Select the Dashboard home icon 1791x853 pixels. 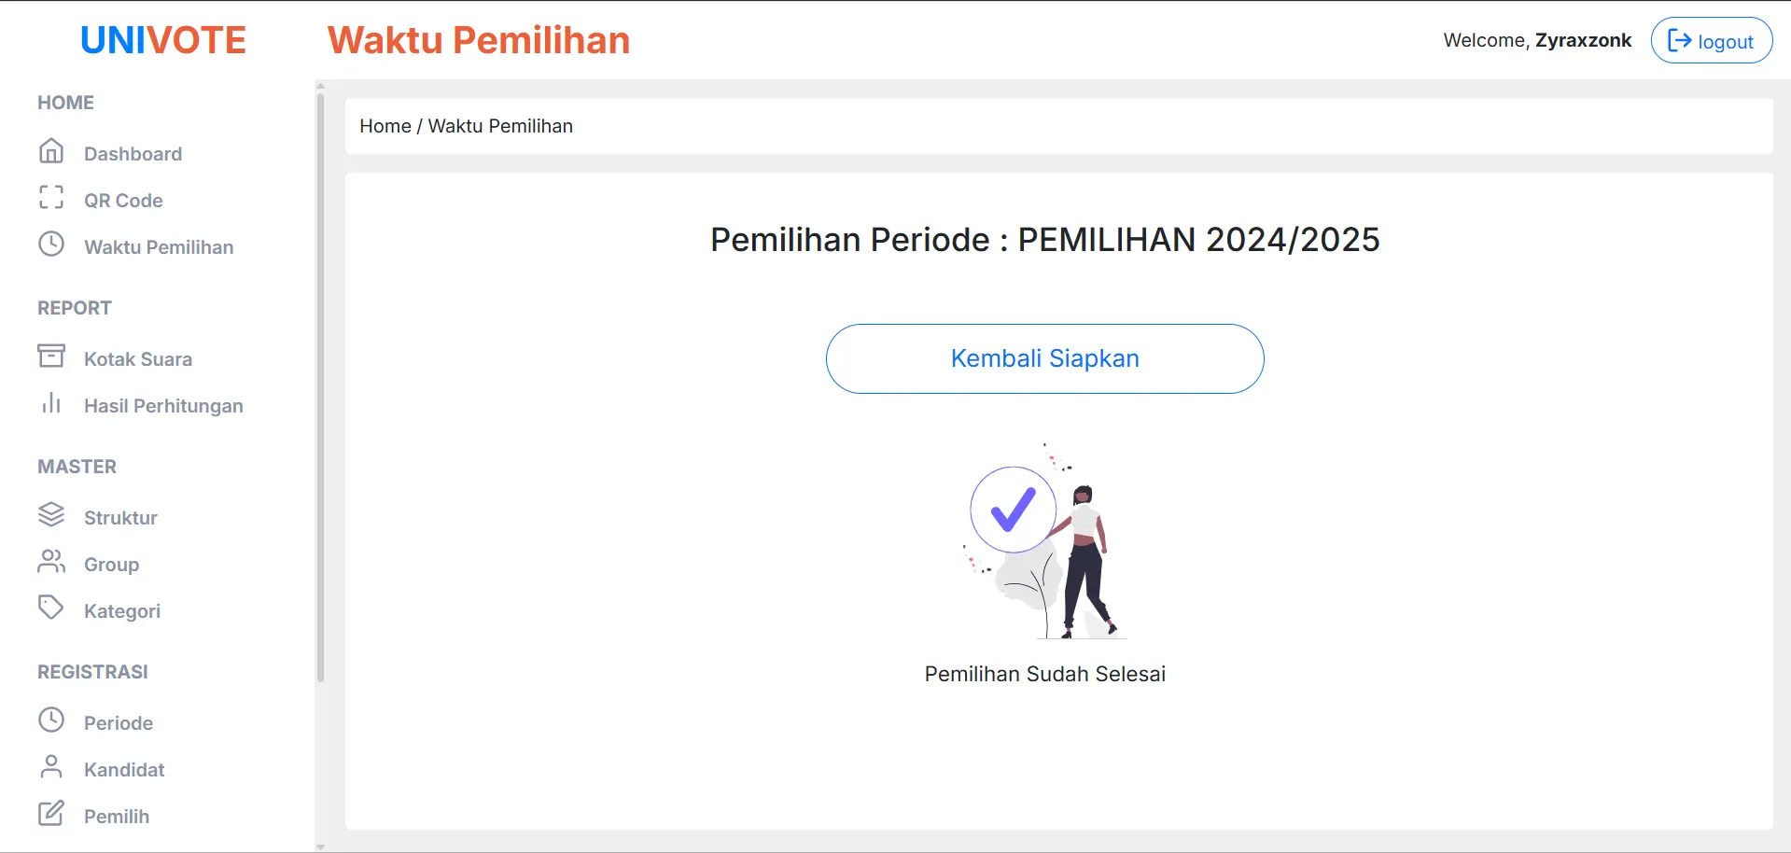[51, 152]
